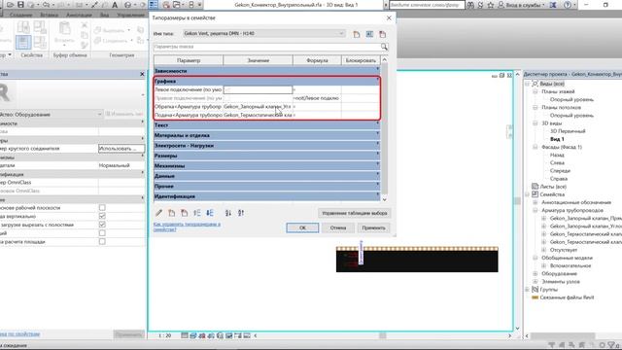
Task: Click the Delete type icon in dialog
Action: [x=382, y=34]
